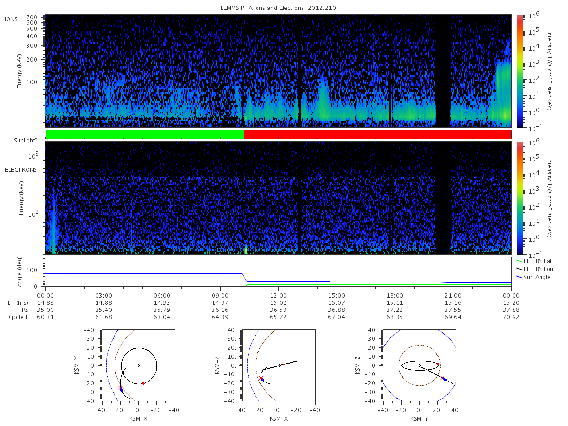568x426 pixels.
Task: Click the green sunlight bar segment
Action: point(145,134)
